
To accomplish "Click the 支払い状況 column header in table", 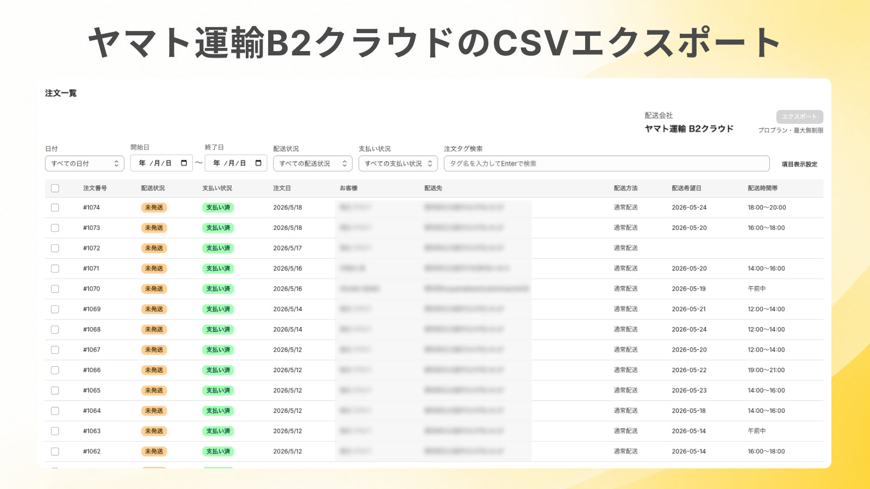I will pos(217,188).
